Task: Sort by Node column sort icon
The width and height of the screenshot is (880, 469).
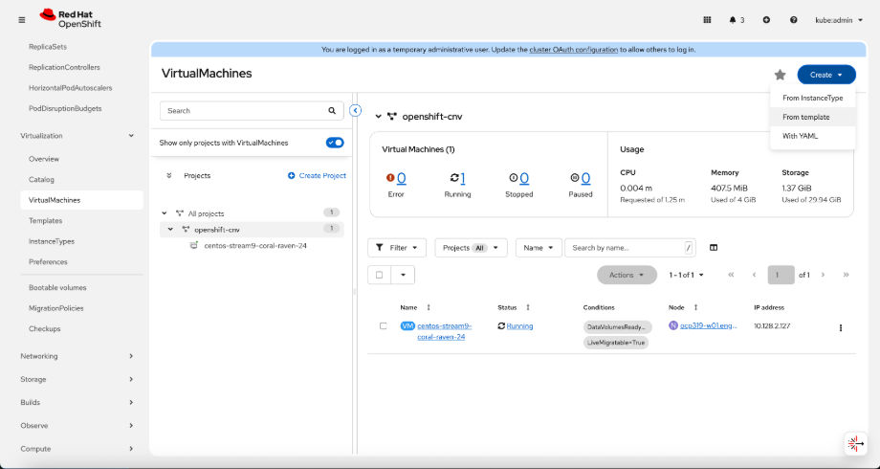Action: pyautogui.click(x=696, y=307)
